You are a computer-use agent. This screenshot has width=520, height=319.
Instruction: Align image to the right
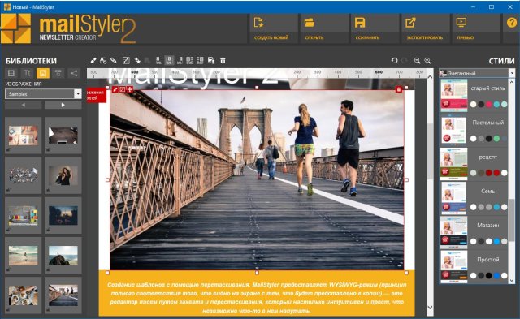click(x=180, y=60)
